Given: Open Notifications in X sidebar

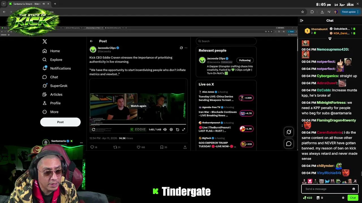Looking at the screenshot, I should [x=57, y=68].
